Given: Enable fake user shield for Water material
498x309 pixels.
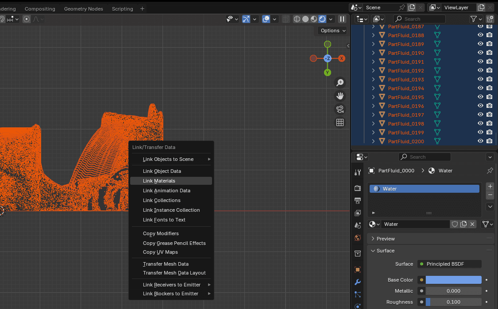Looking at the screenshot, I should point(455,224).
